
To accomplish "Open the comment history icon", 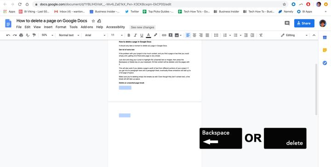I will pyautogui.click(x=287, y=23).
